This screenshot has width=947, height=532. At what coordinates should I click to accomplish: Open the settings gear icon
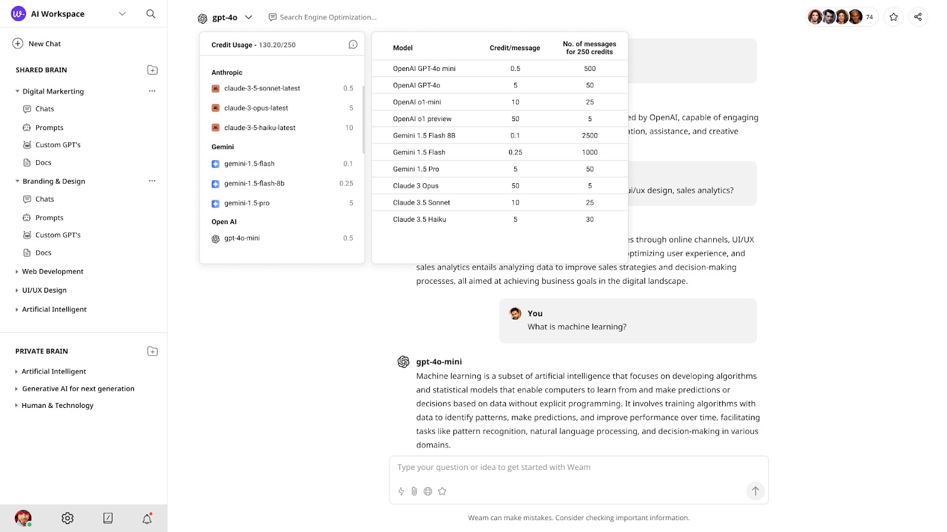click(67, 518)
